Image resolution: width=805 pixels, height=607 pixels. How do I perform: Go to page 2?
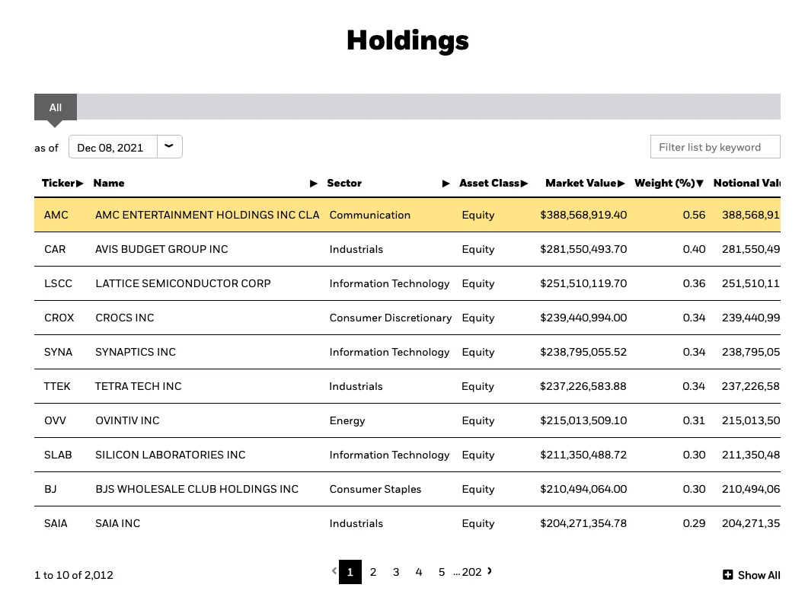click(373, 572)
